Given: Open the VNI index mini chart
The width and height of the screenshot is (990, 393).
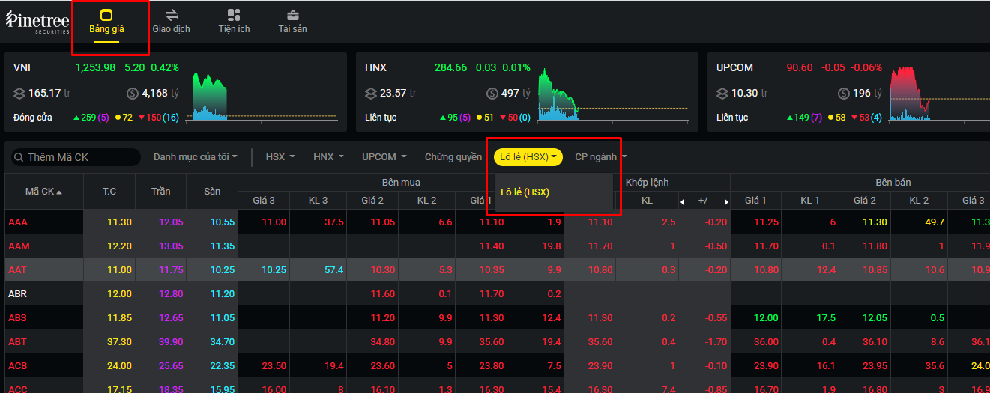Looking at the screenshot, I should click(210, 96).
